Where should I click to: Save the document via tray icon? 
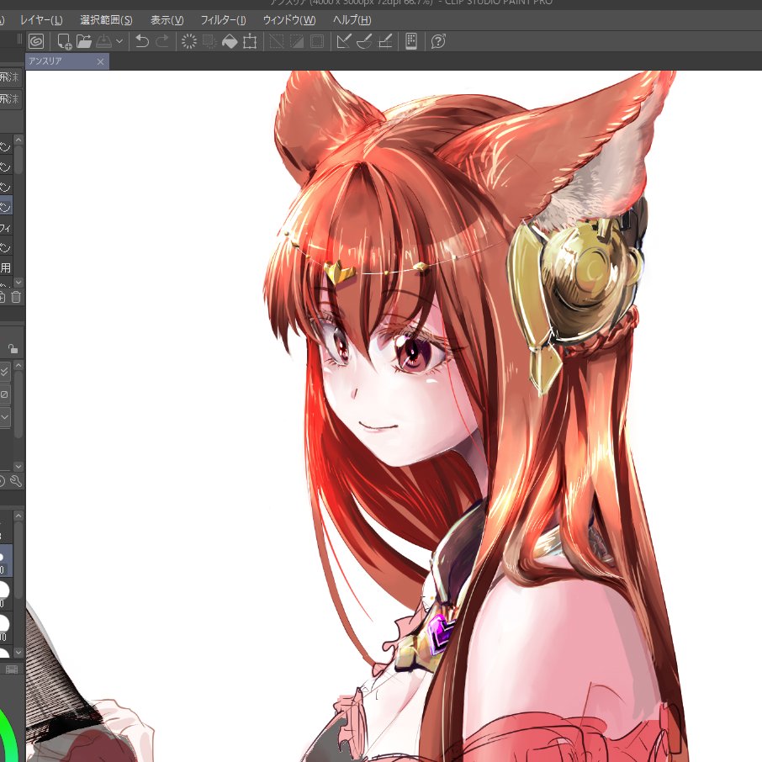103,41
